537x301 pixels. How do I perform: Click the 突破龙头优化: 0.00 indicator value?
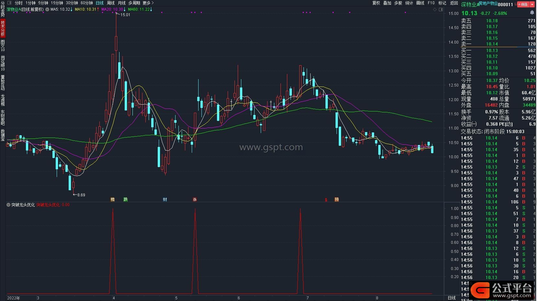53,205
